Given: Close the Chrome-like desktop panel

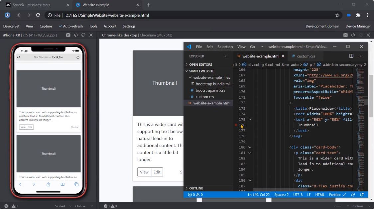Looking at the screenshot, I should pos(368,35).
